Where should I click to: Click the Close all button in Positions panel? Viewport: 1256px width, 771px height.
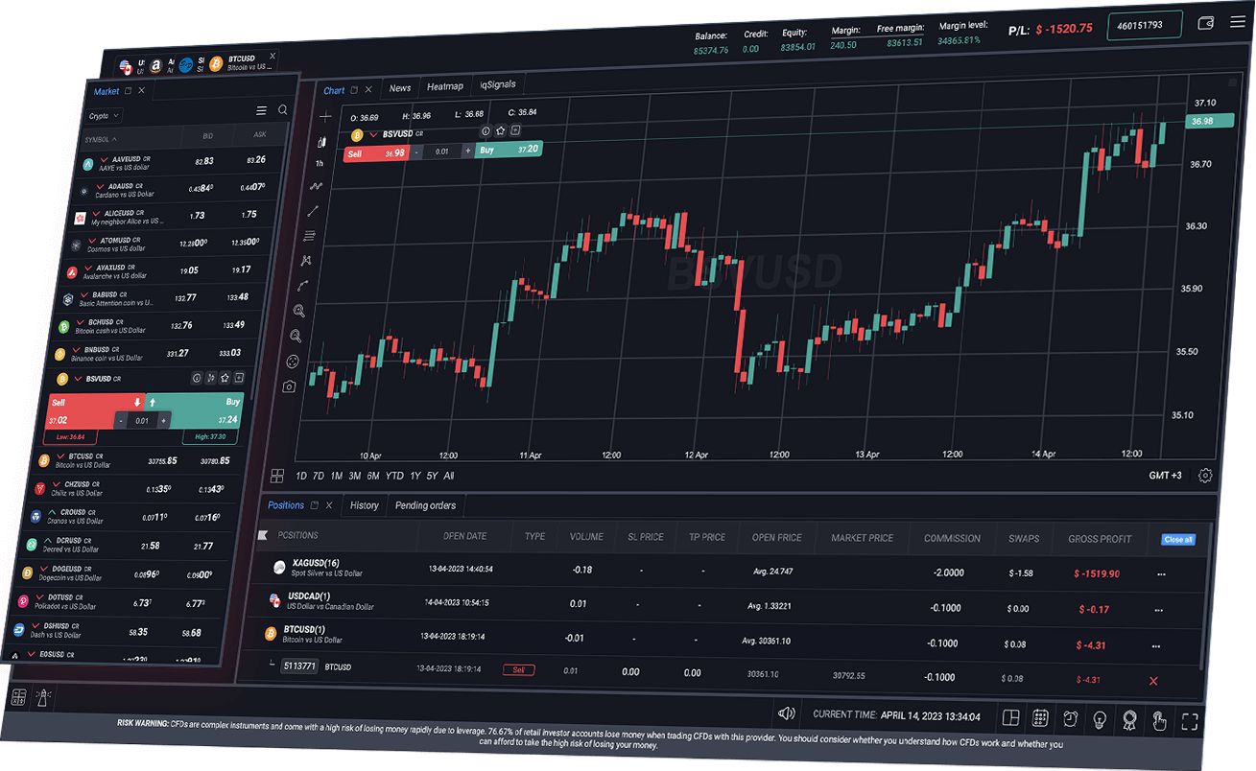[x=1178, y=539]
